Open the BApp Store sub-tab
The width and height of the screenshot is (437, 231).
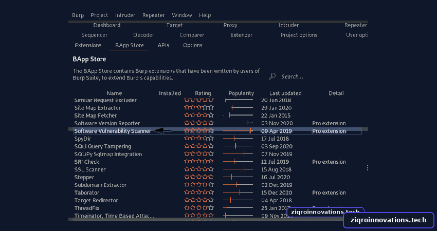pos(130,45)
